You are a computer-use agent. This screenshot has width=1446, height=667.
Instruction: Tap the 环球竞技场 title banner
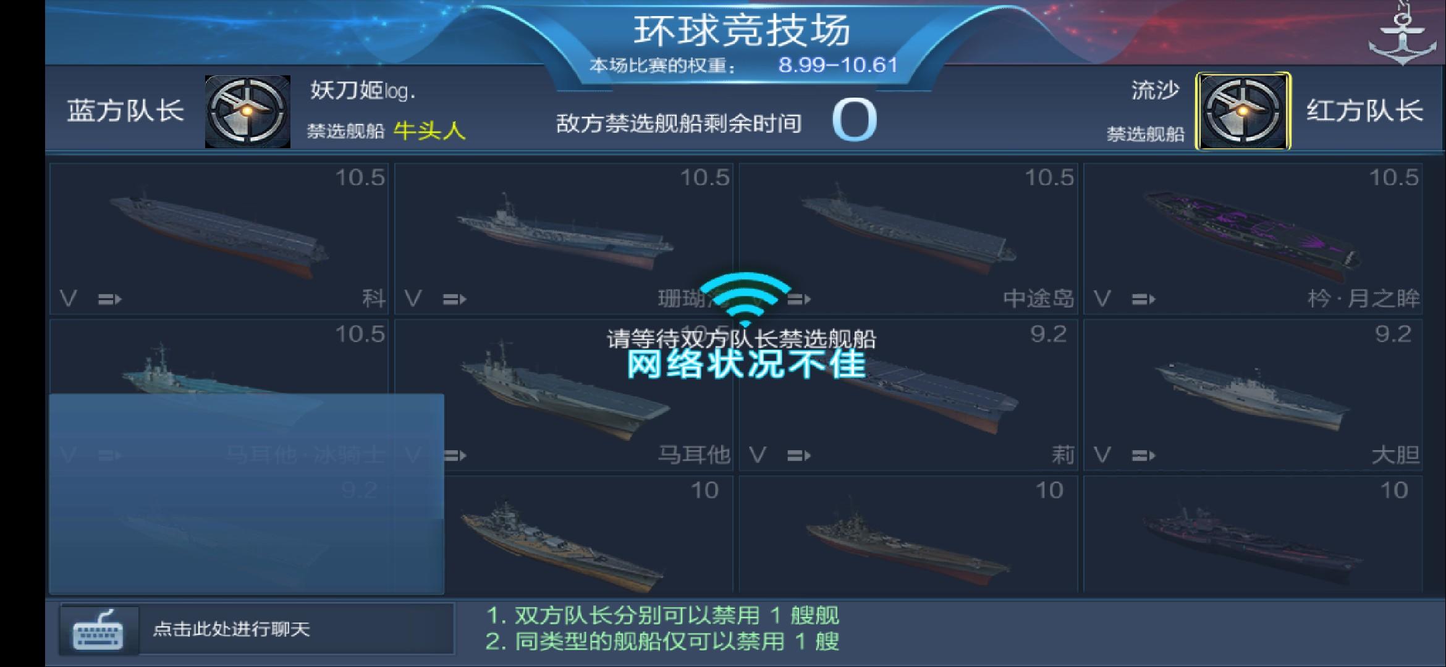742,30
